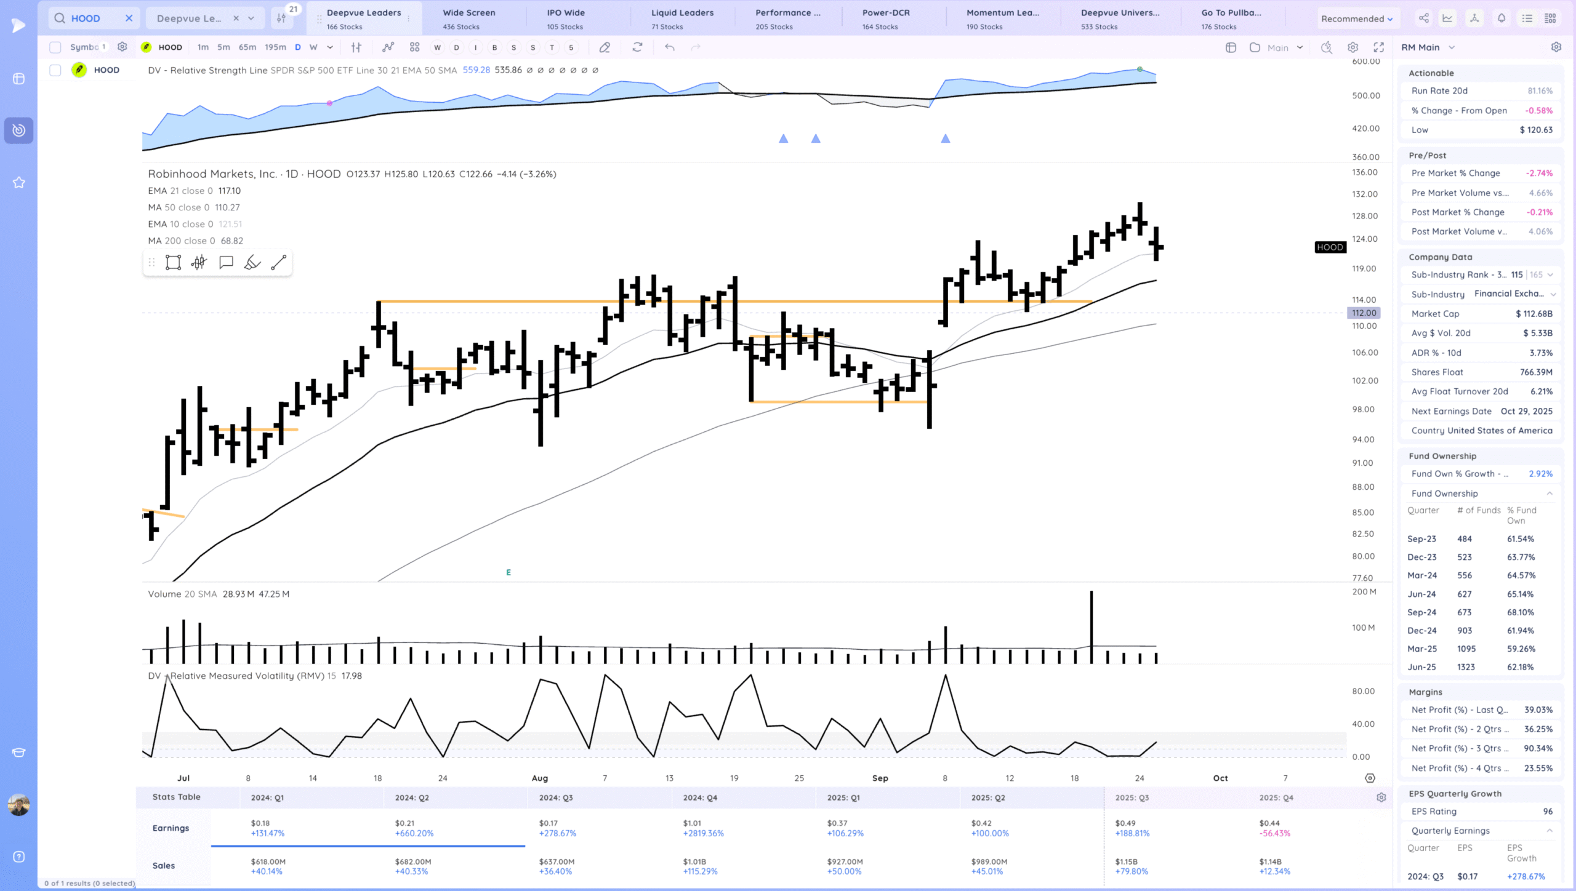Select the 65m timeframe
Screen dimensions: 1576x891
pyautogui.click(x=247, y=47)
